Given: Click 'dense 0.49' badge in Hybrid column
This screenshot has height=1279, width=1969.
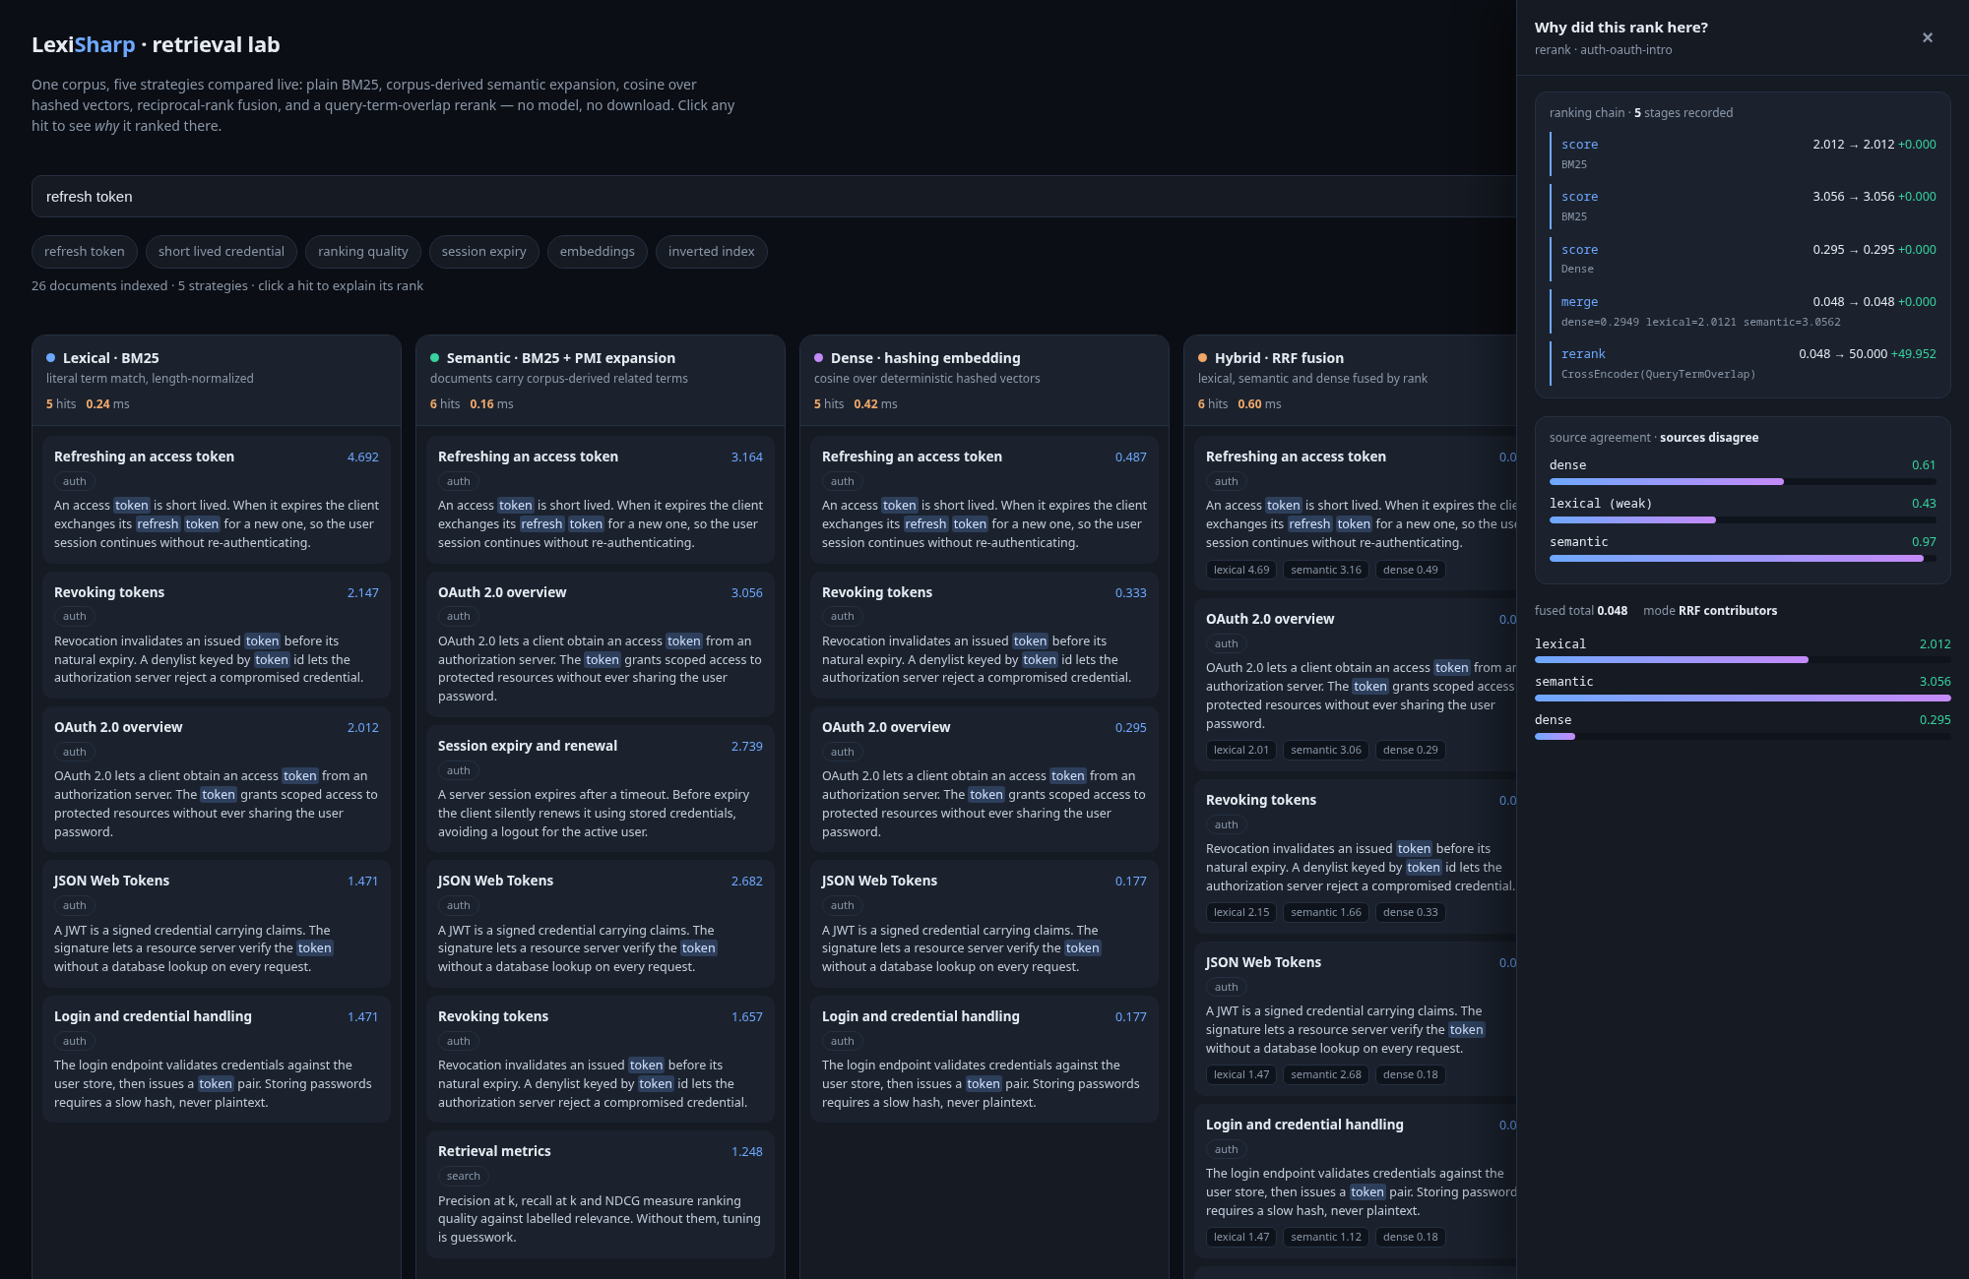Looking at the screenshot, I should [x=1410, y=570].
